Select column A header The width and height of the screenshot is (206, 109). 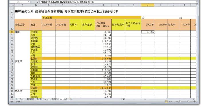(x=22, y=5)
